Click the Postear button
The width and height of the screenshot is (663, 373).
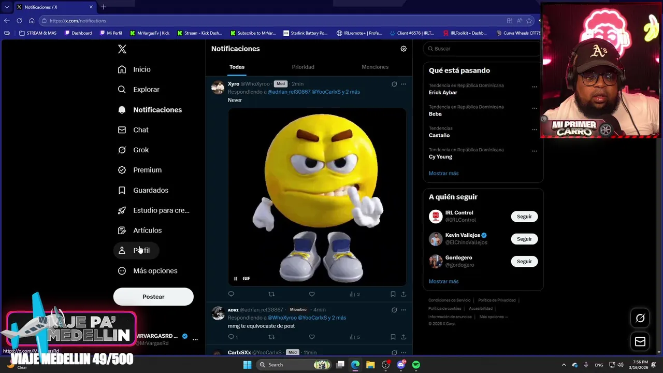coord(153,297)
